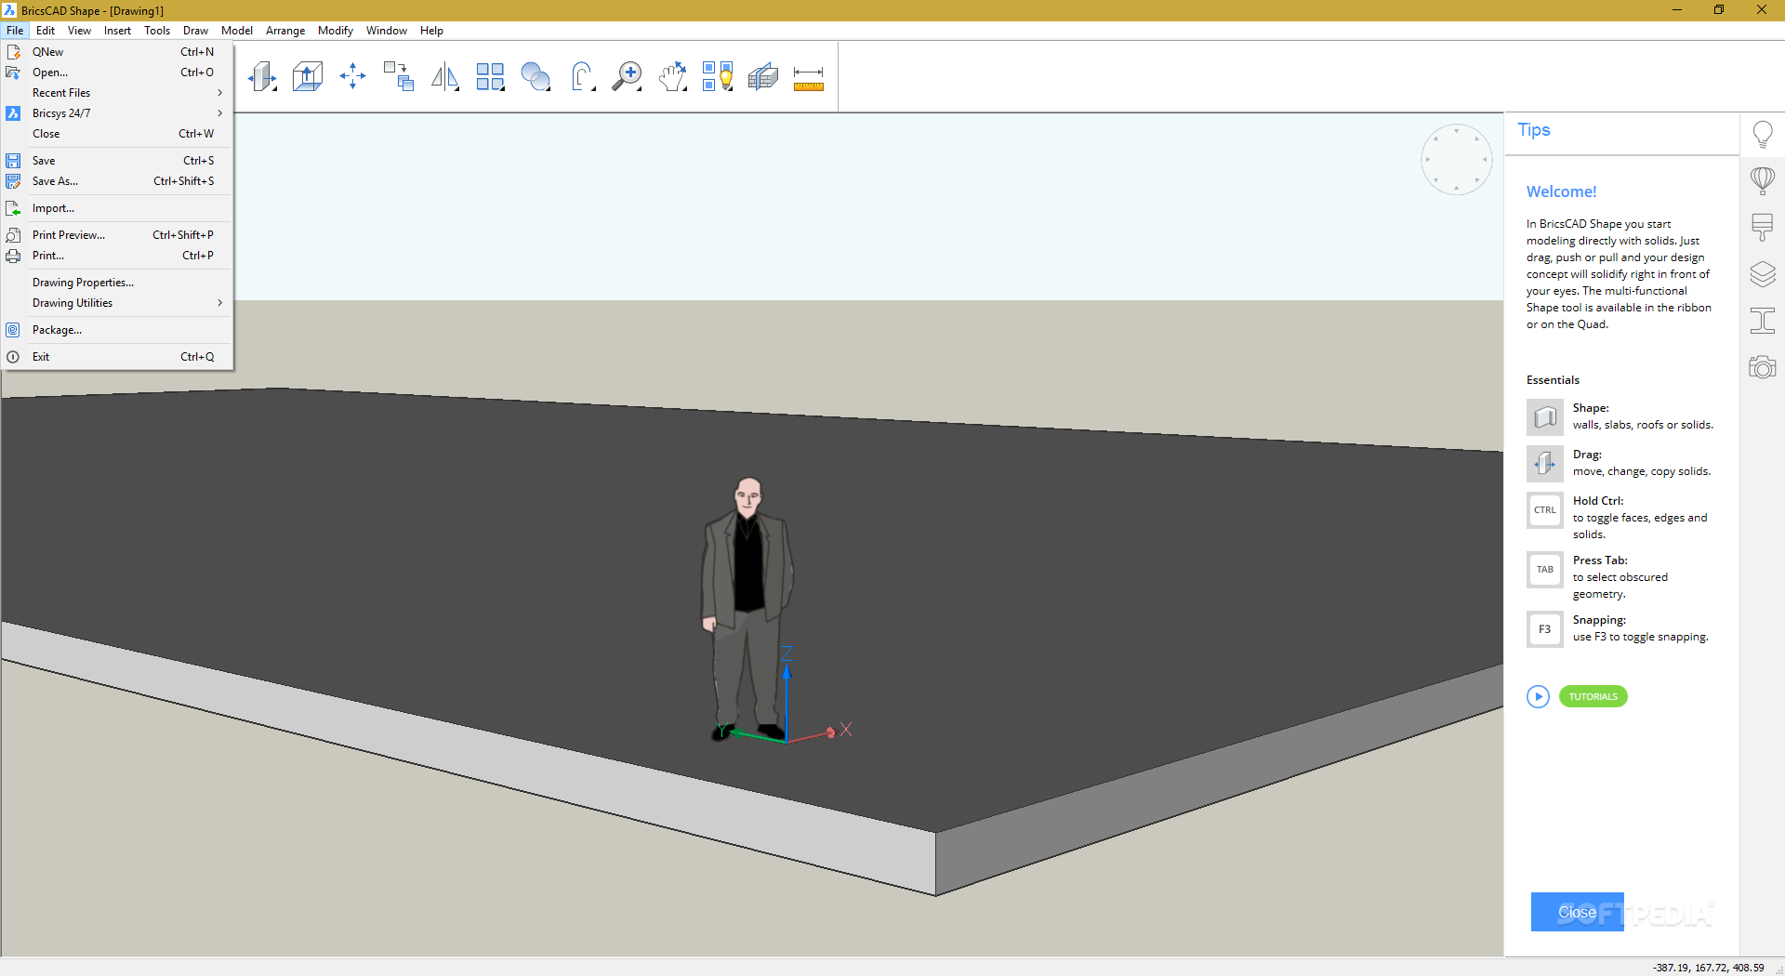Click the Tips panel title

click(1534, 130)
